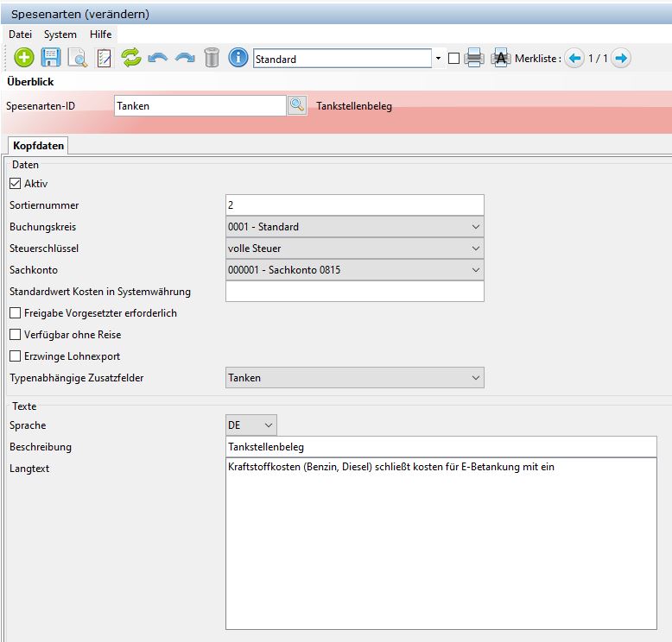Go to previous Merkliste entry arrow
Screen dimensions: 672x642
point(574,59)
